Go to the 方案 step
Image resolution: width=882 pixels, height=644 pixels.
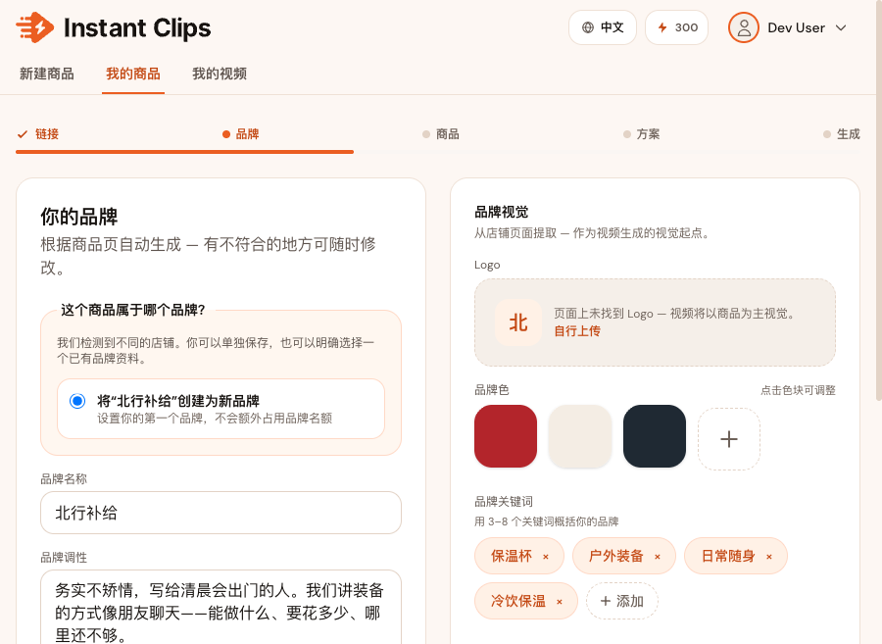[x=641, y=134]
